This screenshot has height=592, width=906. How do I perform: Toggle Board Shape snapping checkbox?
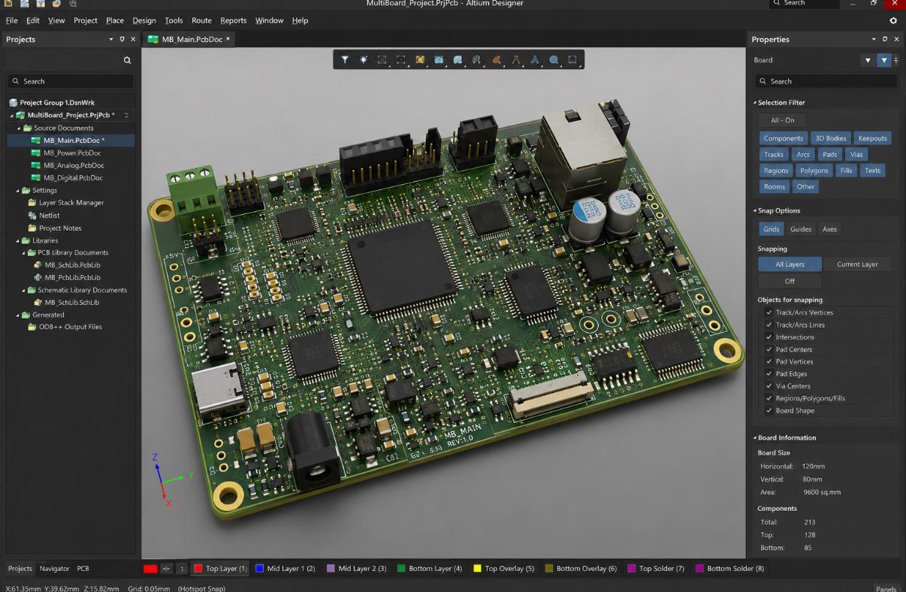(x=769, y=411)
